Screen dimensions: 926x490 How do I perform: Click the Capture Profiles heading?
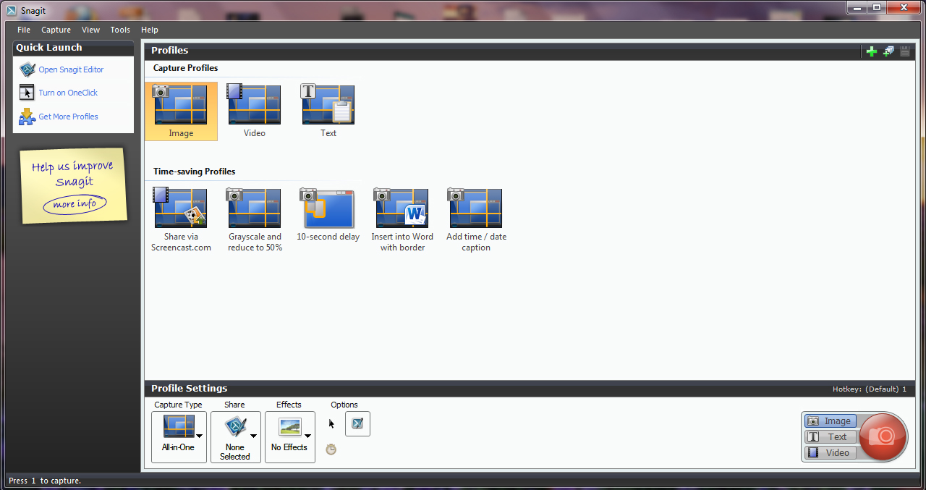185,68
